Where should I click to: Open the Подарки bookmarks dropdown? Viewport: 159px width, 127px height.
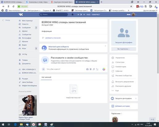[x=47, y=10]
